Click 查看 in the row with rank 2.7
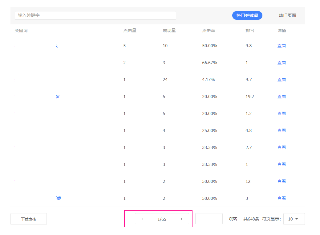This screenshot has width=320, height=235. pyautogui.click(x=282, y=147)
